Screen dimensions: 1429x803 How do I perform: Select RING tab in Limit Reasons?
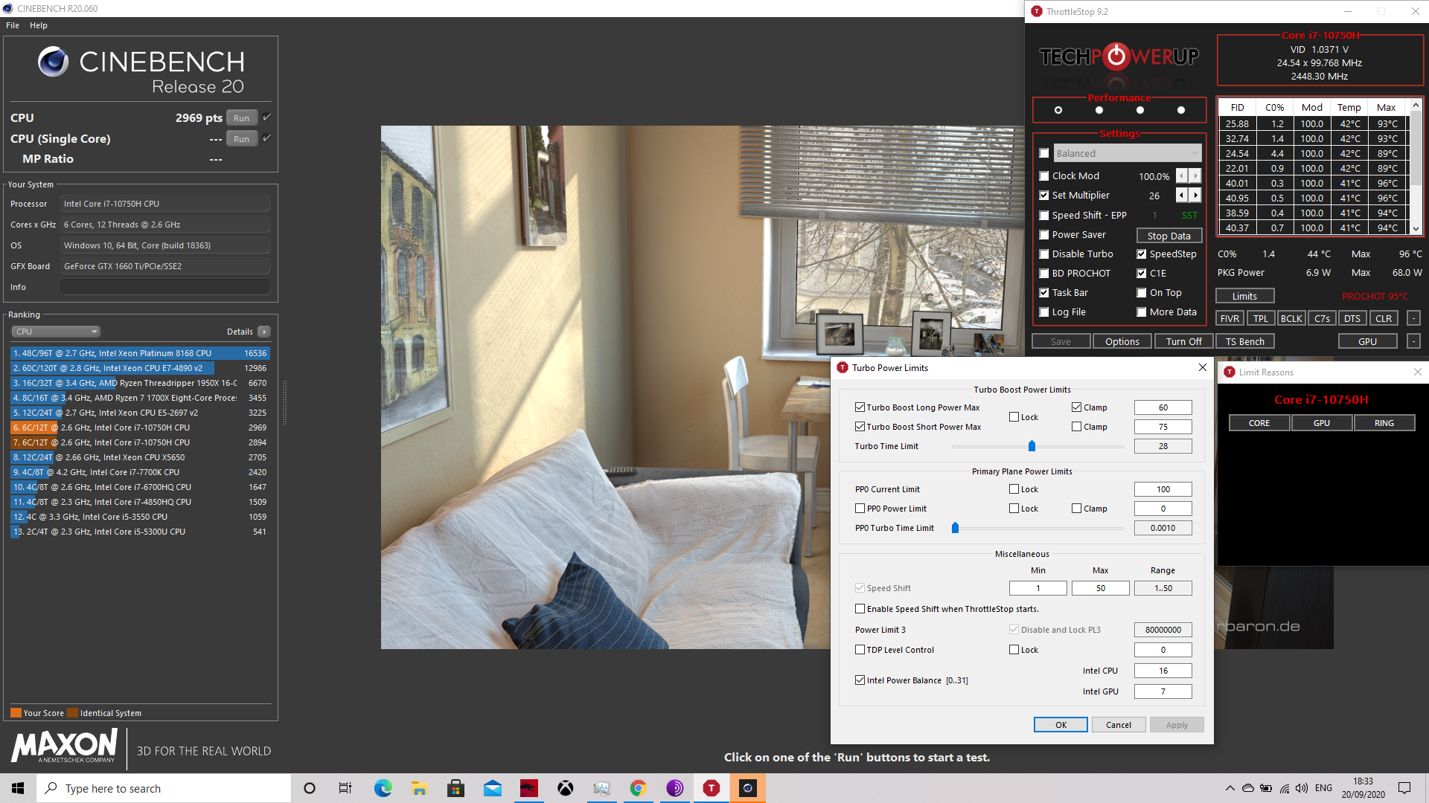pyautogui.click(x=1384, y=423)
